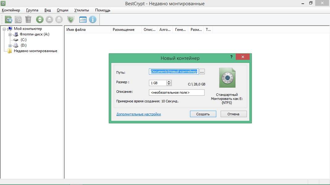The width and height of the screenshot is (330, 185).
Task: Click the Алго... column header
Action: coord(165,30)
